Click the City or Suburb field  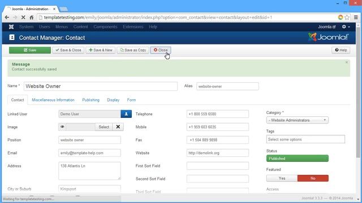[89, 189]
